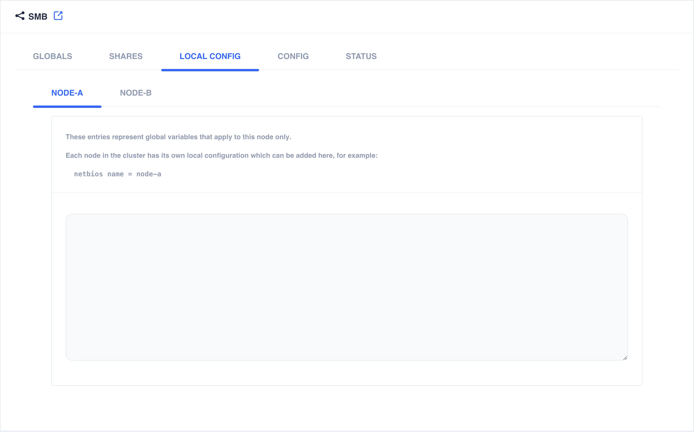
Task: Open the STATUS tab
Action: 361,56
